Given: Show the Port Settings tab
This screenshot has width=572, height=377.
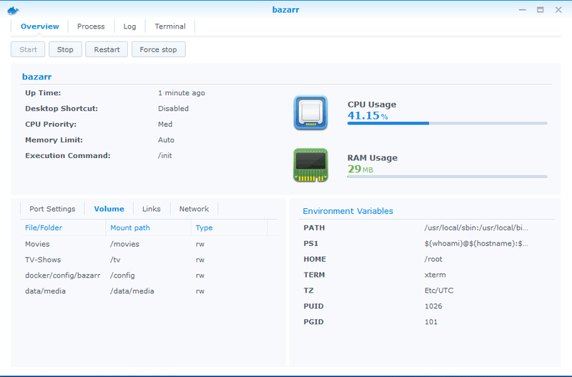Looking at the screenshot, I should (x=52, y=209).
